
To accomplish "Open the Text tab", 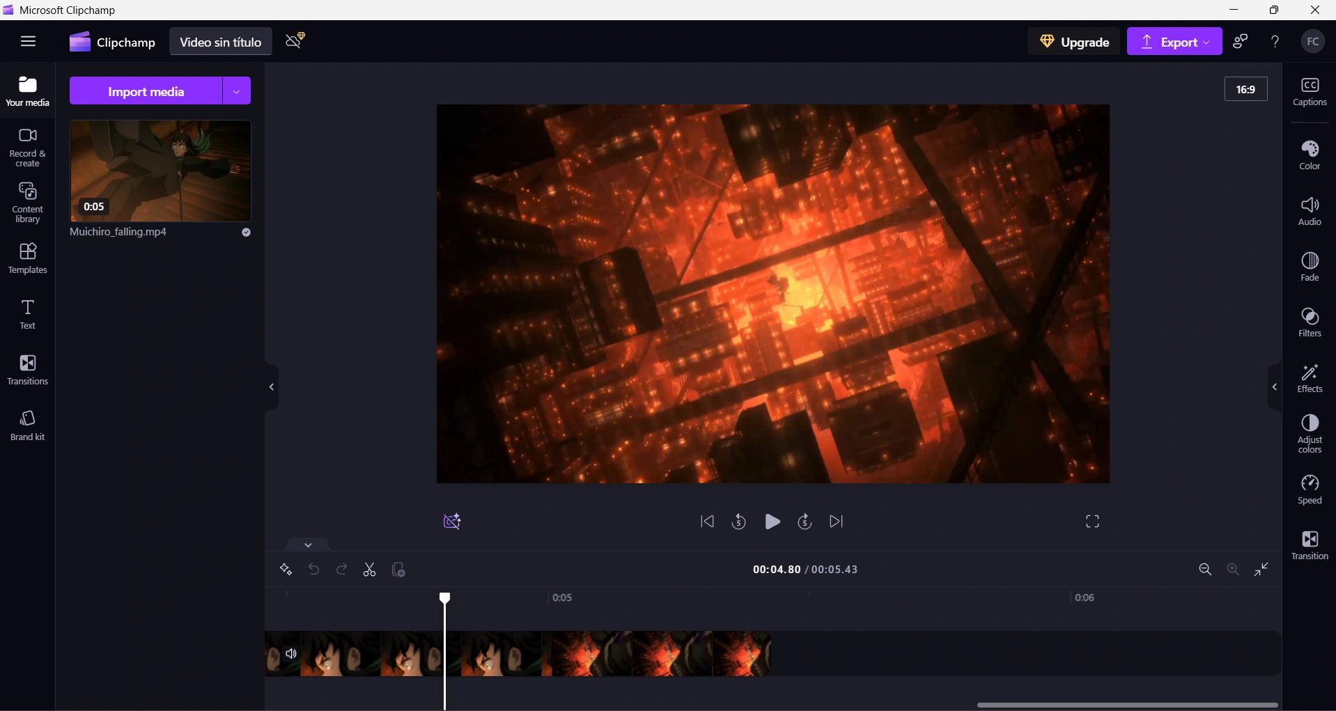I will pos(28,314).
